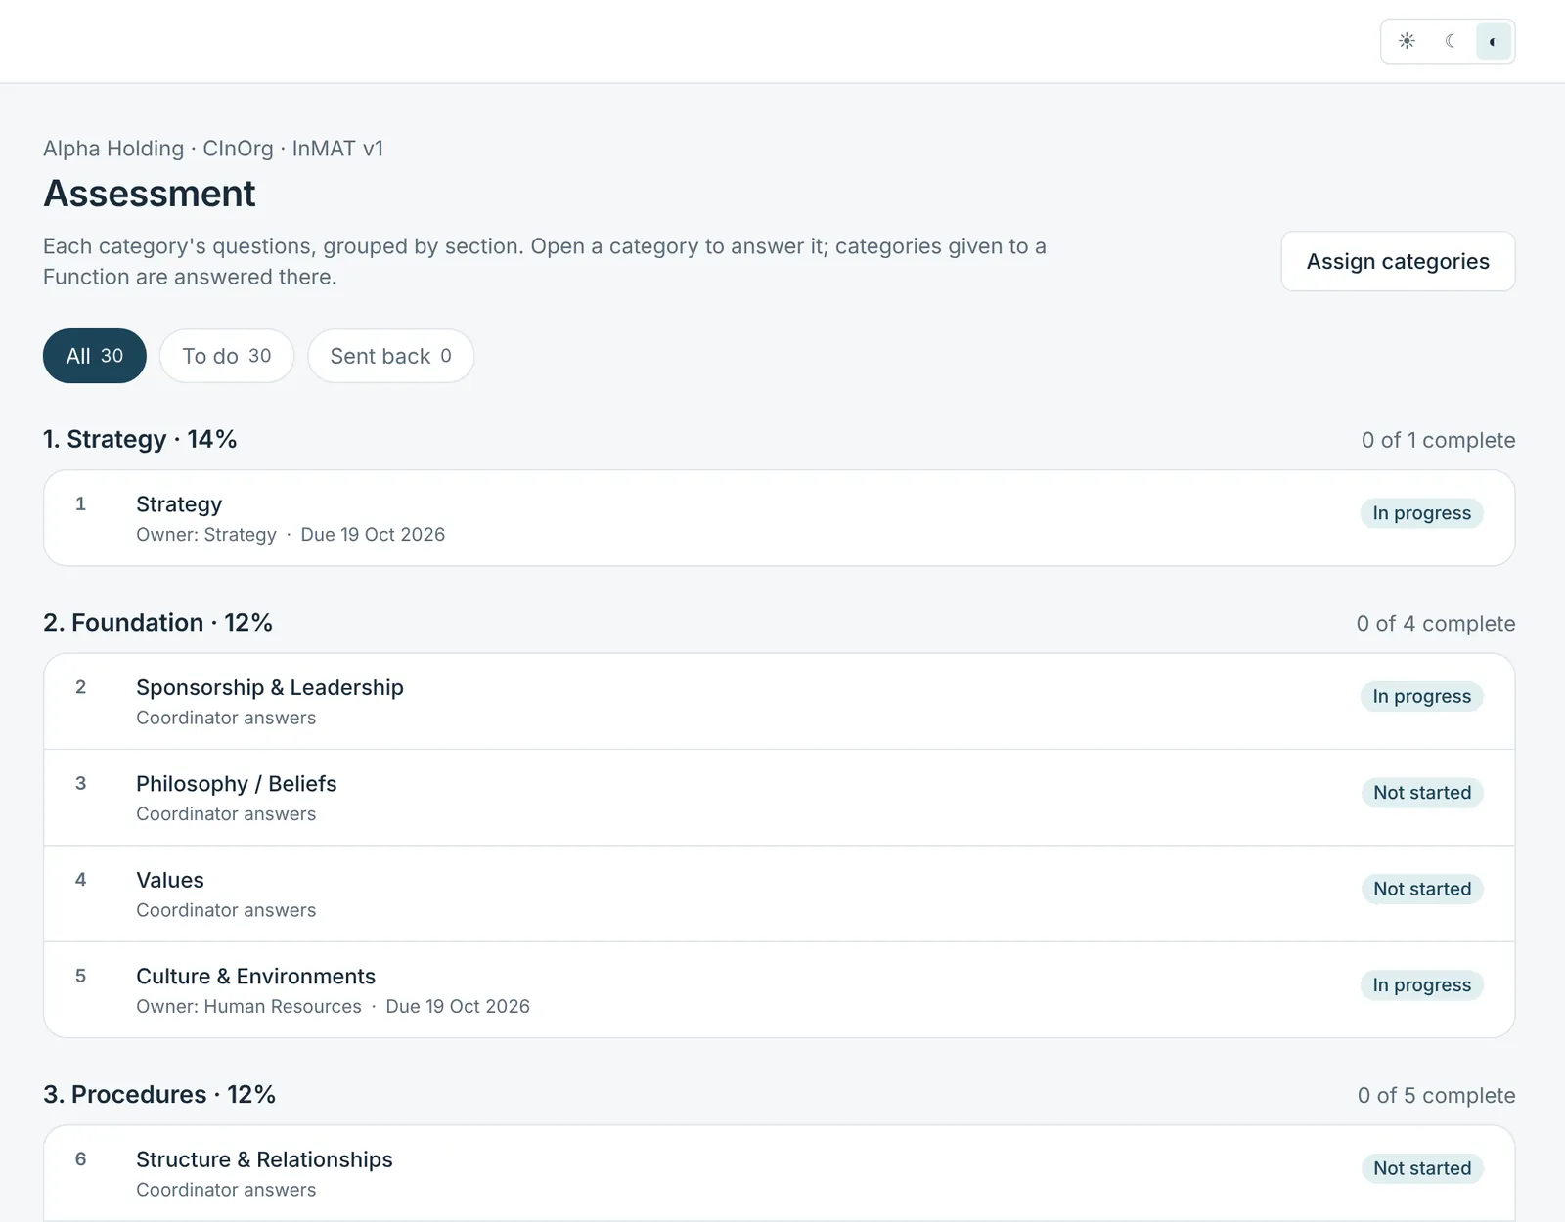Switch to dark theme moon icon

point(1451,41)
